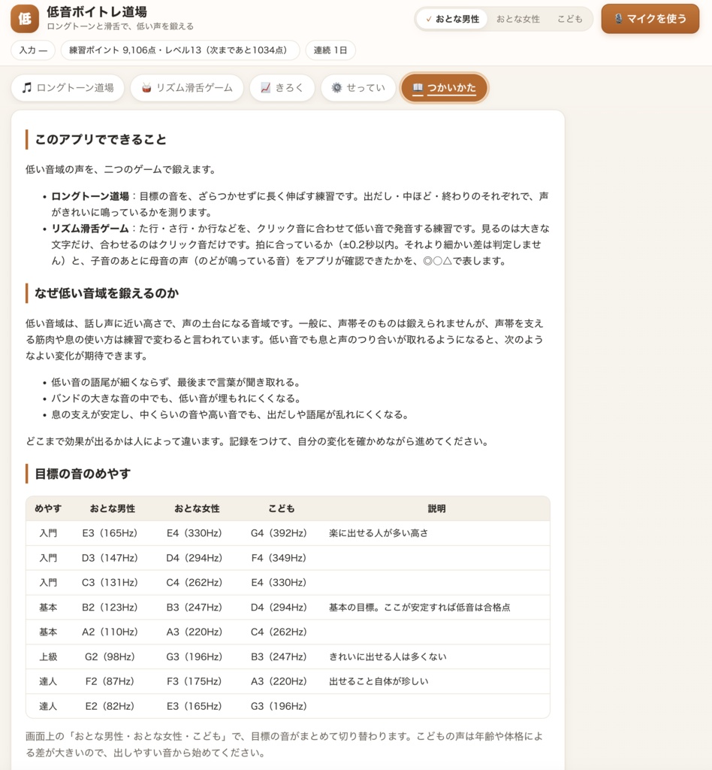
Task: Click the マイクを使う button
Action: click(x=650, y=19)
